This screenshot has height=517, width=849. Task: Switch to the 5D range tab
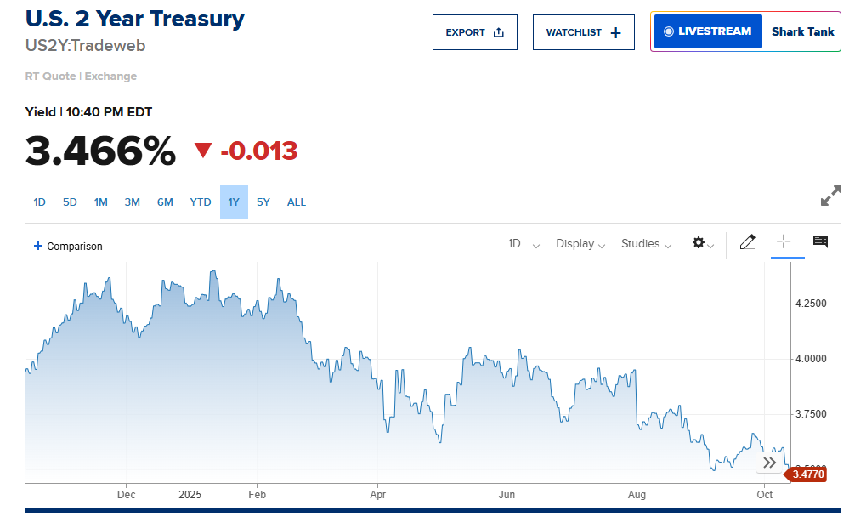70,202
